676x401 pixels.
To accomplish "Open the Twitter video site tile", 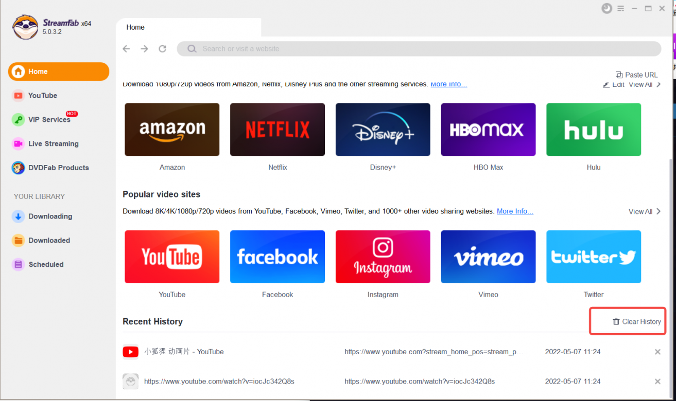I will (x=594, y=257).
